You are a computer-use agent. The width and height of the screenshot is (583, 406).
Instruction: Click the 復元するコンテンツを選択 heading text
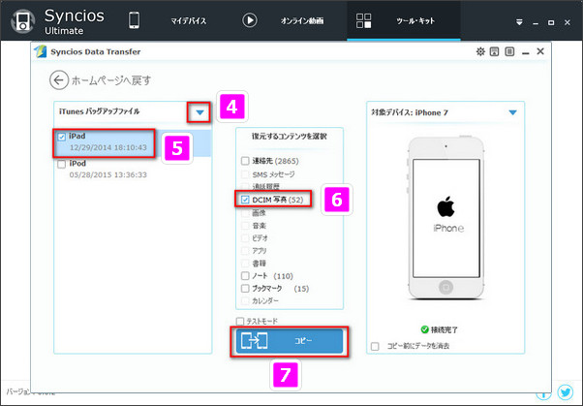[x=290, y=137]
